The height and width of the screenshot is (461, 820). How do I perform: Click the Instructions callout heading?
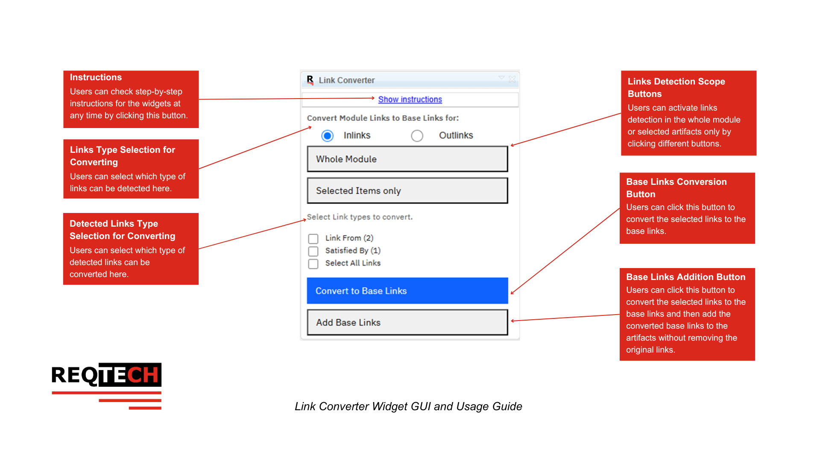96,77
